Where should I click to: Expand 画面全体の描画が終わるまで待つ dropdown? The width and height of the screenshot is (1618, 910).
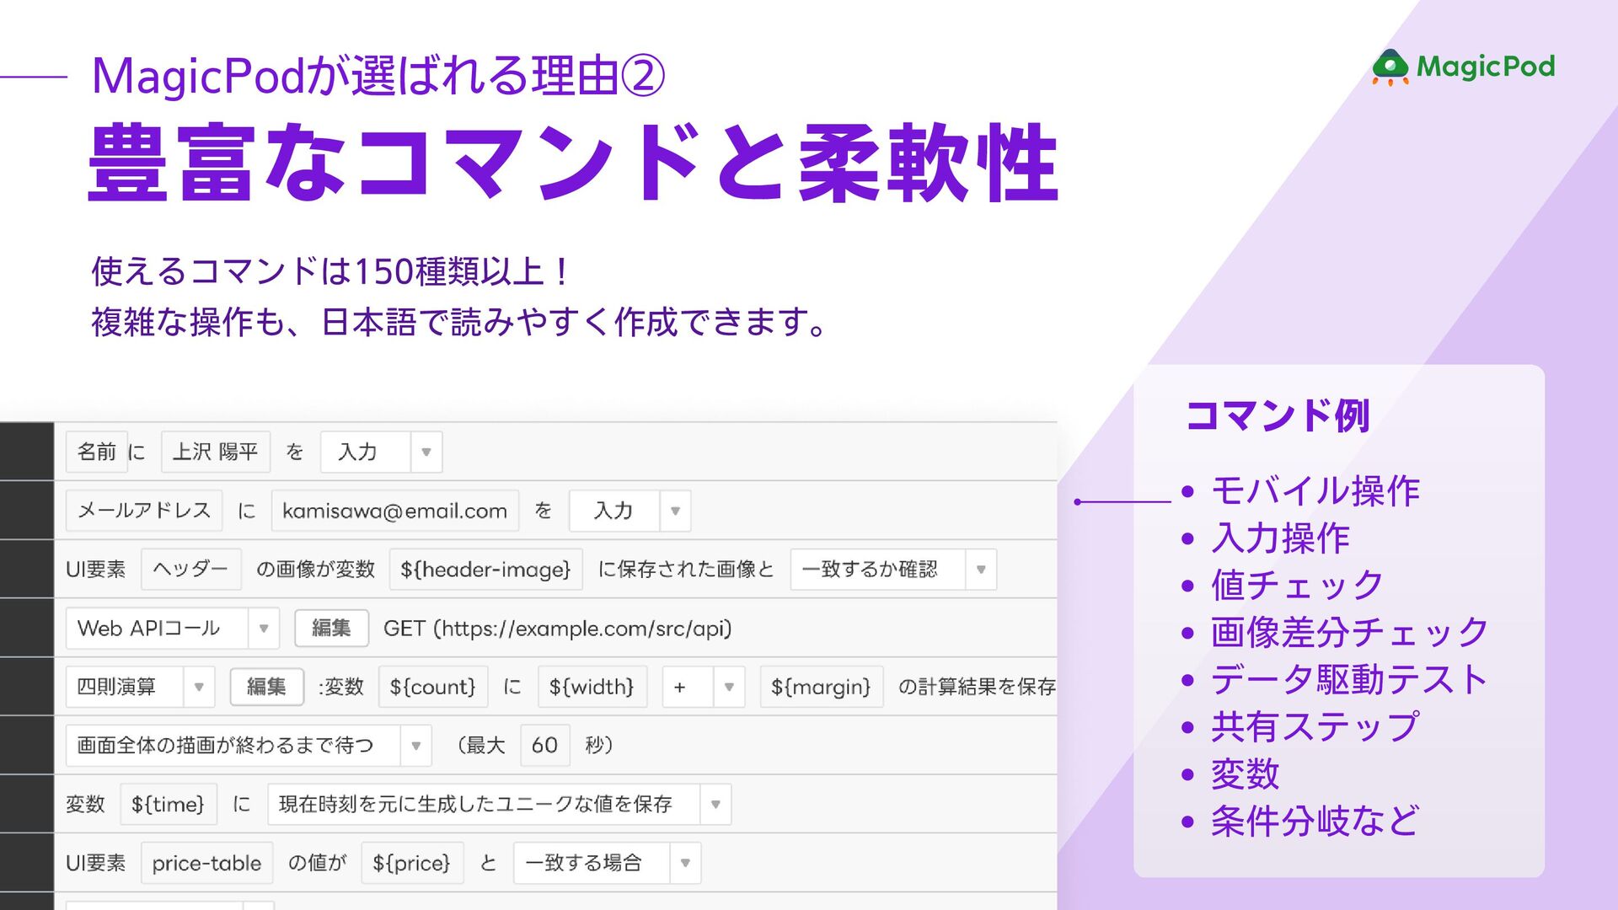point(415,746)
